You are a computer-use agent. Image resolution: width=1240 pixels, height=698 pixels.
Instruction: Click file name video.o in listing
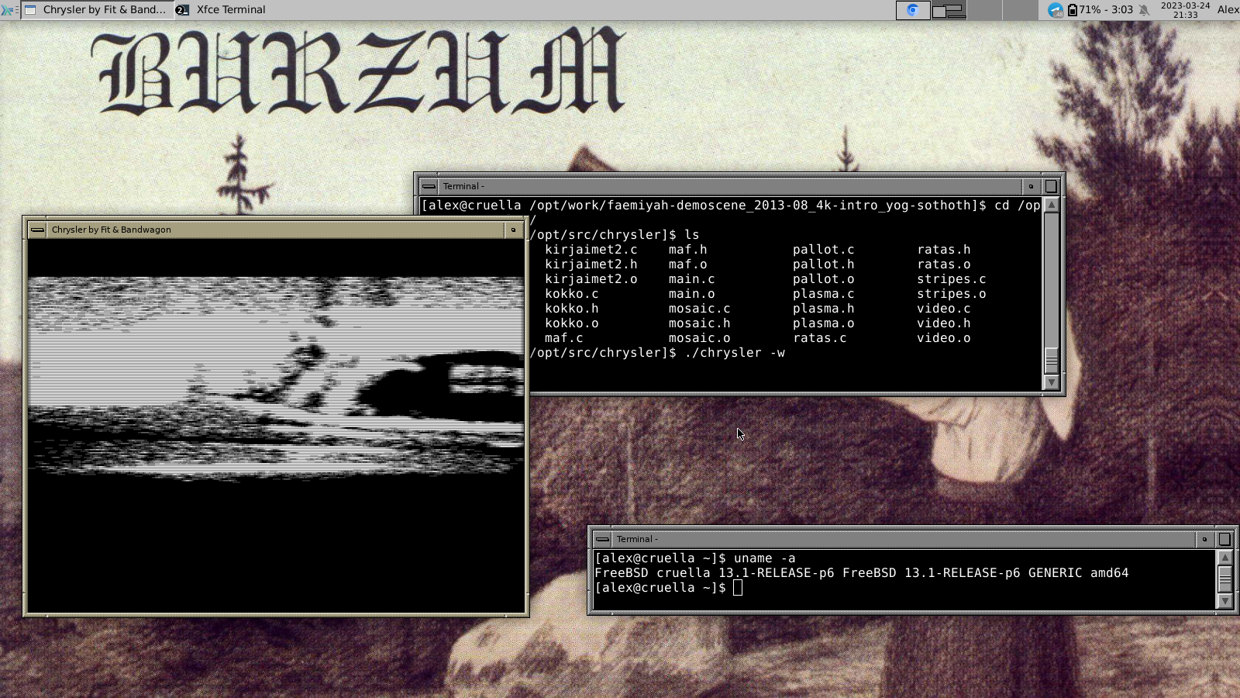pos(943,338)
